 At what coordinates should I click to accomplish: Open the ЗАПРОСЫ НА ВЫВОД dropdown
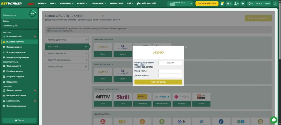pos(258,18)
